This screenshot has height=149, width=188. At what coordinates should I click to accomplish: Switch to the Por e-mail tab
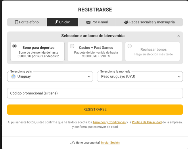pos(97,22)
